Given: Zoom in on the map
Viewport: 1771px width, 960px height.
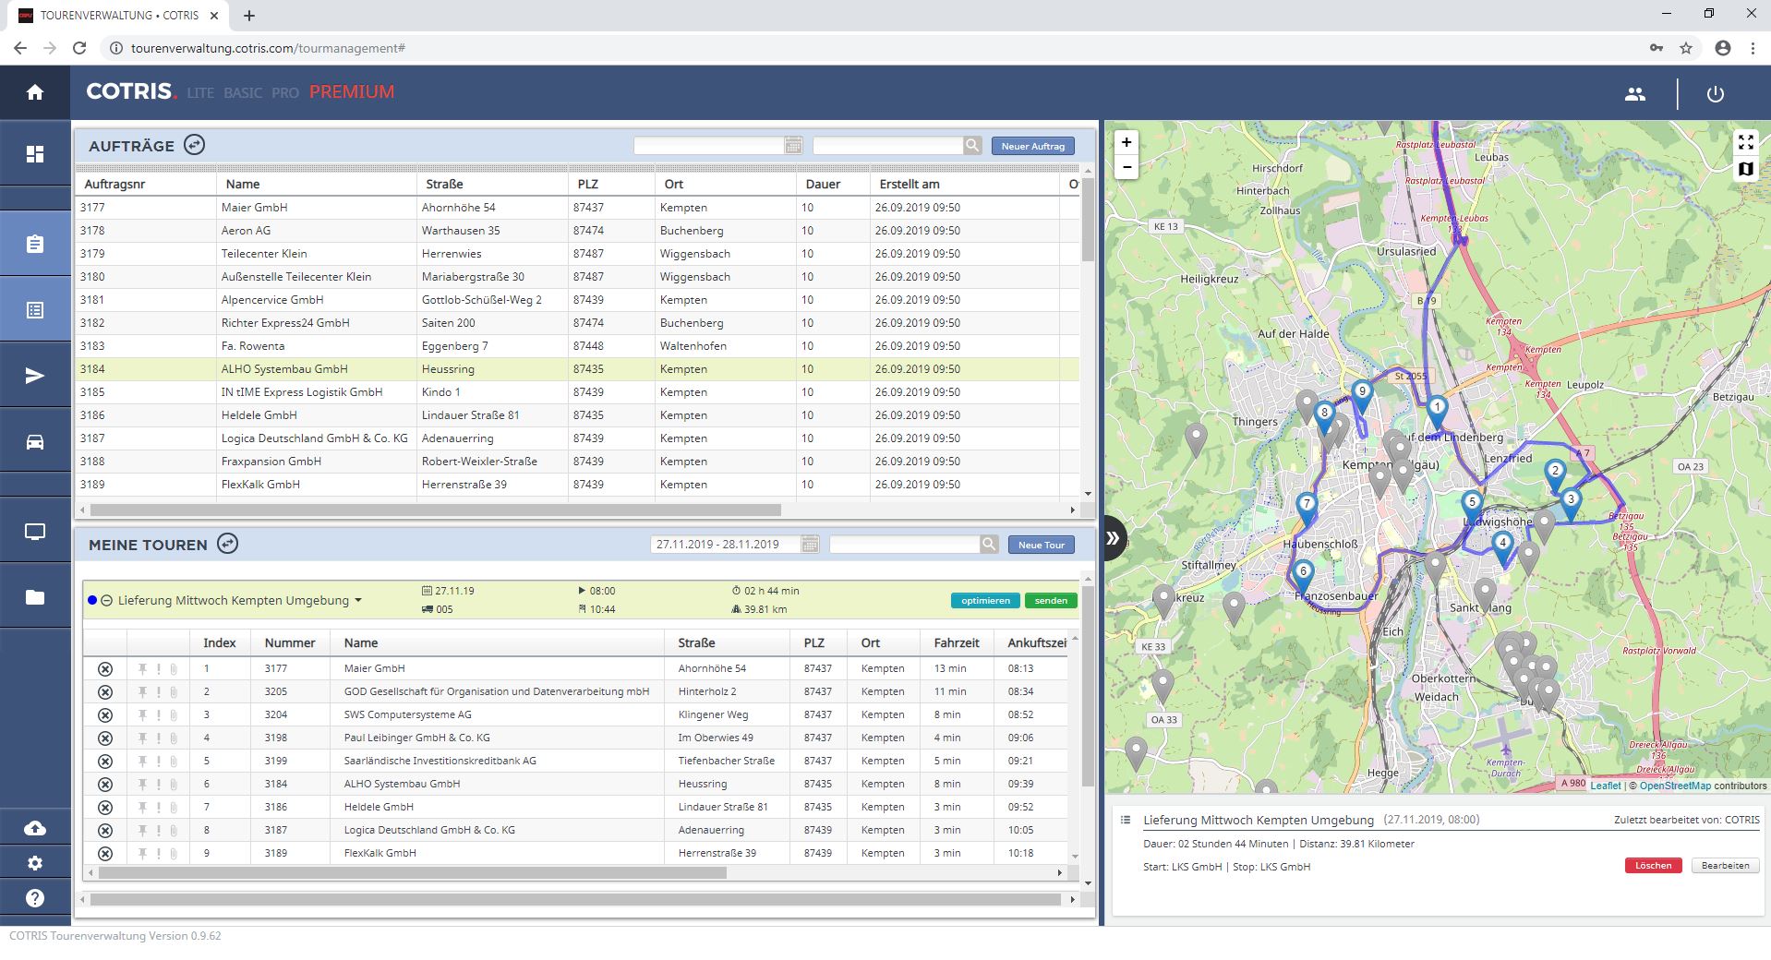Looking at the screenshot, I should (x=1126, y=142).
